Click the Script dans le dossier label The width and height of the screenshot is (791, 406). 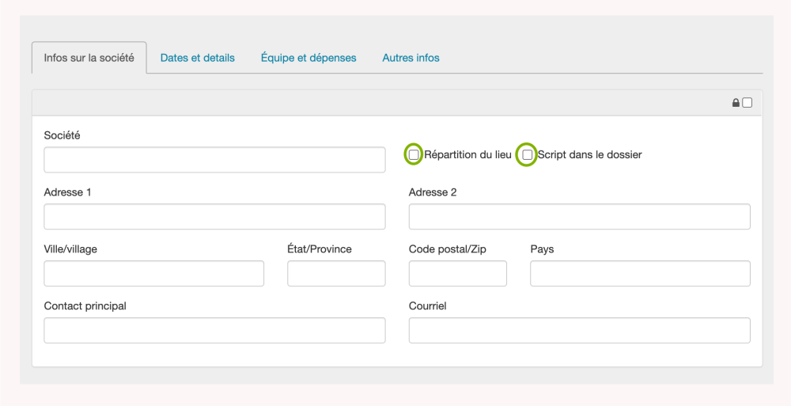(589, 155)
